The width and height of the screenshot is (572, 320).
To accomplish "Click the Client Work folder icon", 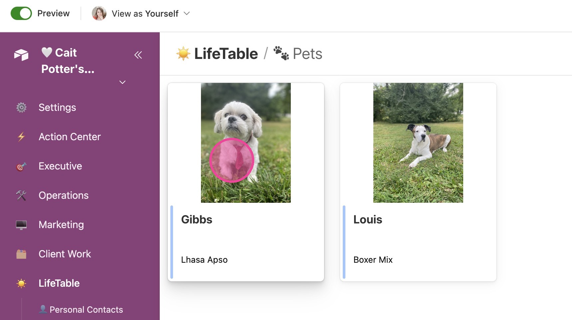I will (21, 254).
